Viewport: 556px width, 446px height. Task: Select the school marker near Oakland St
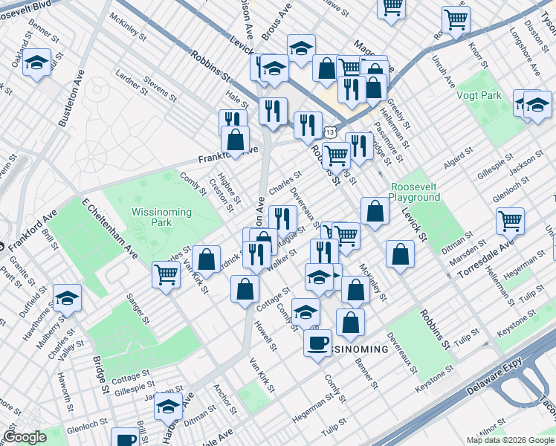(x=37, y=63)
